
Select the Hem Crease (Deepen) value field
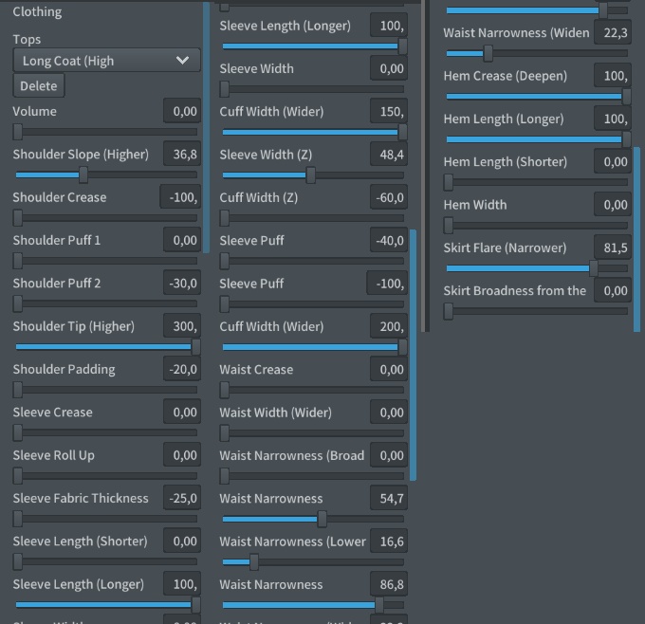coord(613,76)
